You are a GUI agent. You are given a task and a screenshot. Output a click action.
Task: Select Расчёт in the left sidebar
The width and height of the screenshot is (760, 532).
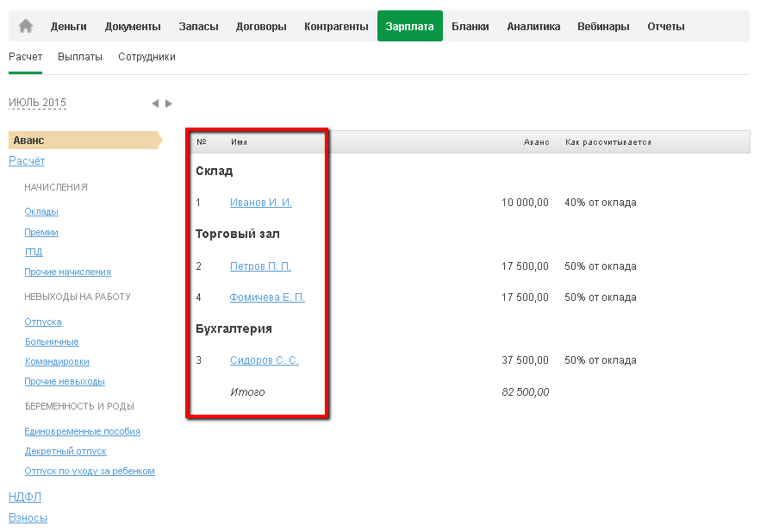(x=27, y=161)
